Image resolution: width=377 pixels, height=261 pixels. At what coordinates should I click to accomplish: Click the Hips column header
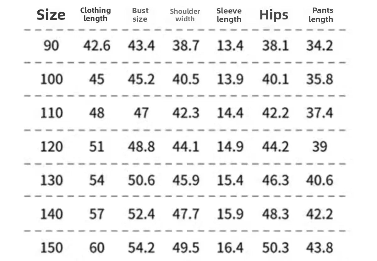pyautogui.click(x=274, y=15)
